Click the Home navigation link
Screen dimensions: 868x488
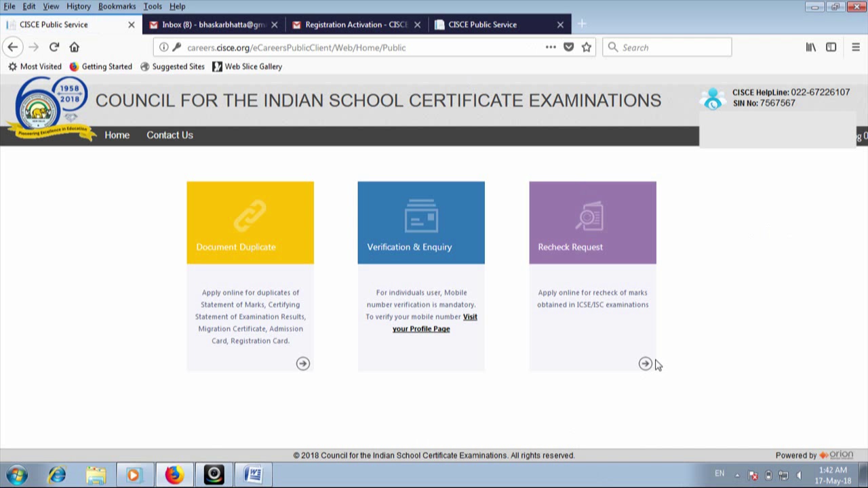click(117, 135)
